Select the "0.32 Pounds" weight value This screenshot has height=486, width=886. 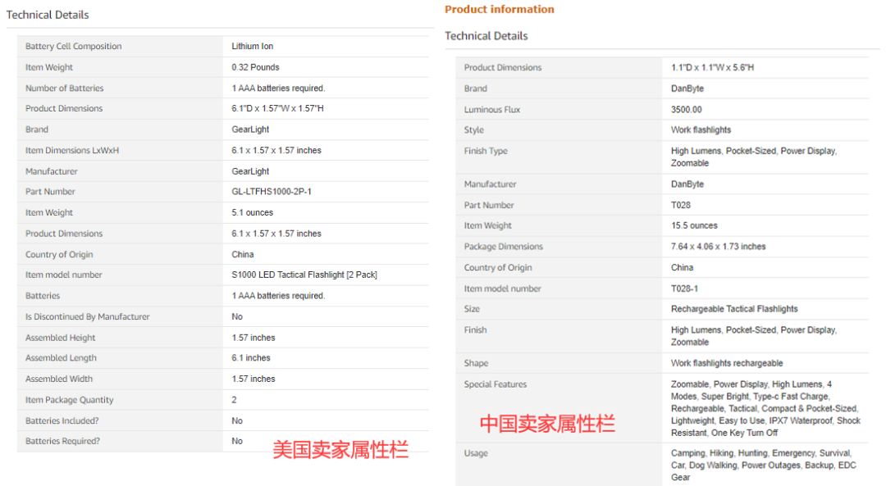255,67
